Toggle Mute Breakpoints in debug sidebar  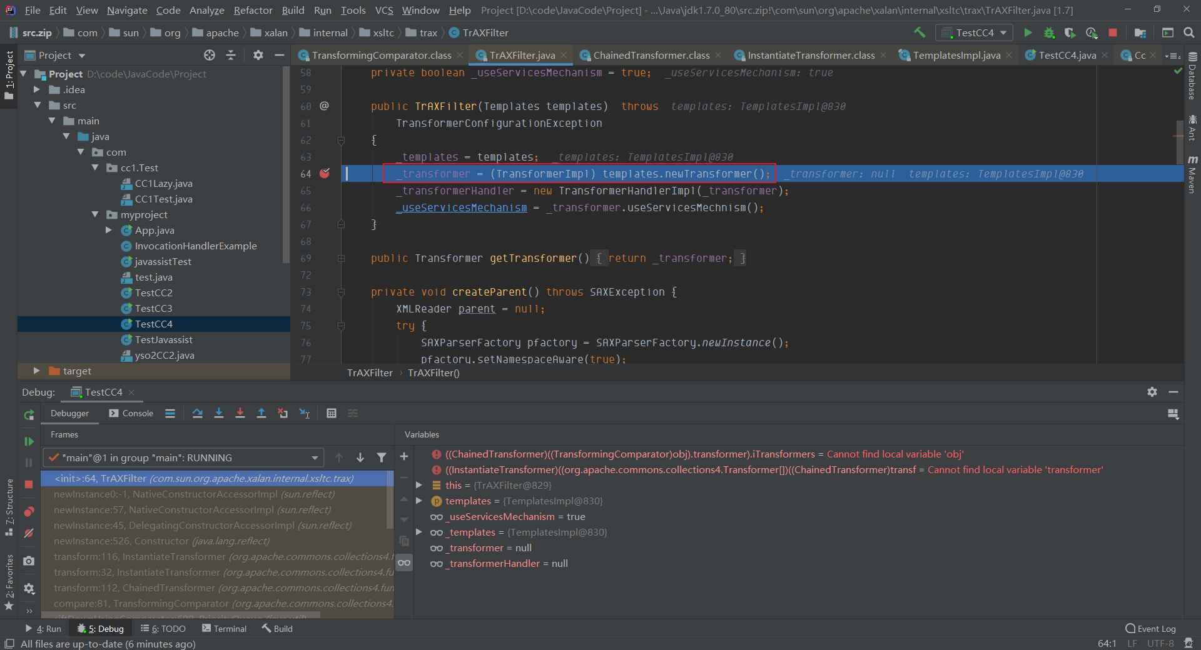29,533
